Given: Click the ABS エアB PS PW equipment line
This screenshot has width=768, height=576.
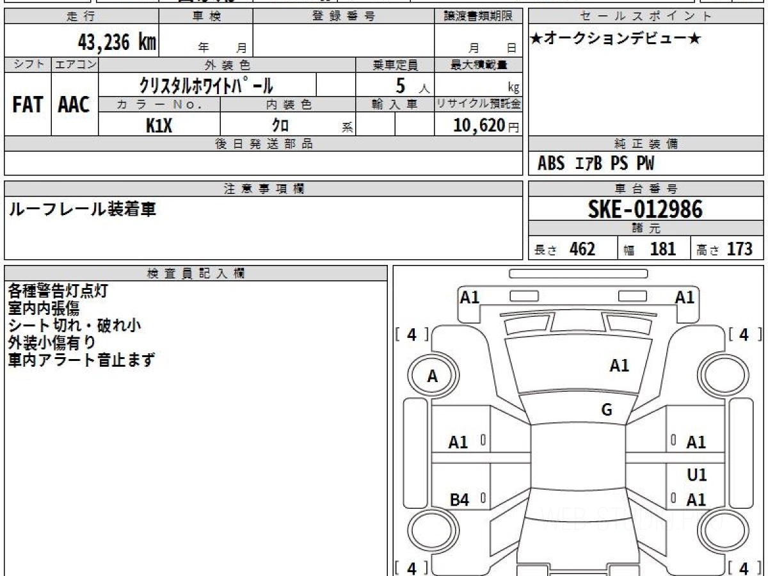Looking at the screenshot, I should 596,164.
